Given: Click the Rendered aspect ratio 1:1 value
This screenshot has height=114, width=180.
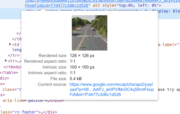Looking at the screenshot, I should tap(72, 61).
